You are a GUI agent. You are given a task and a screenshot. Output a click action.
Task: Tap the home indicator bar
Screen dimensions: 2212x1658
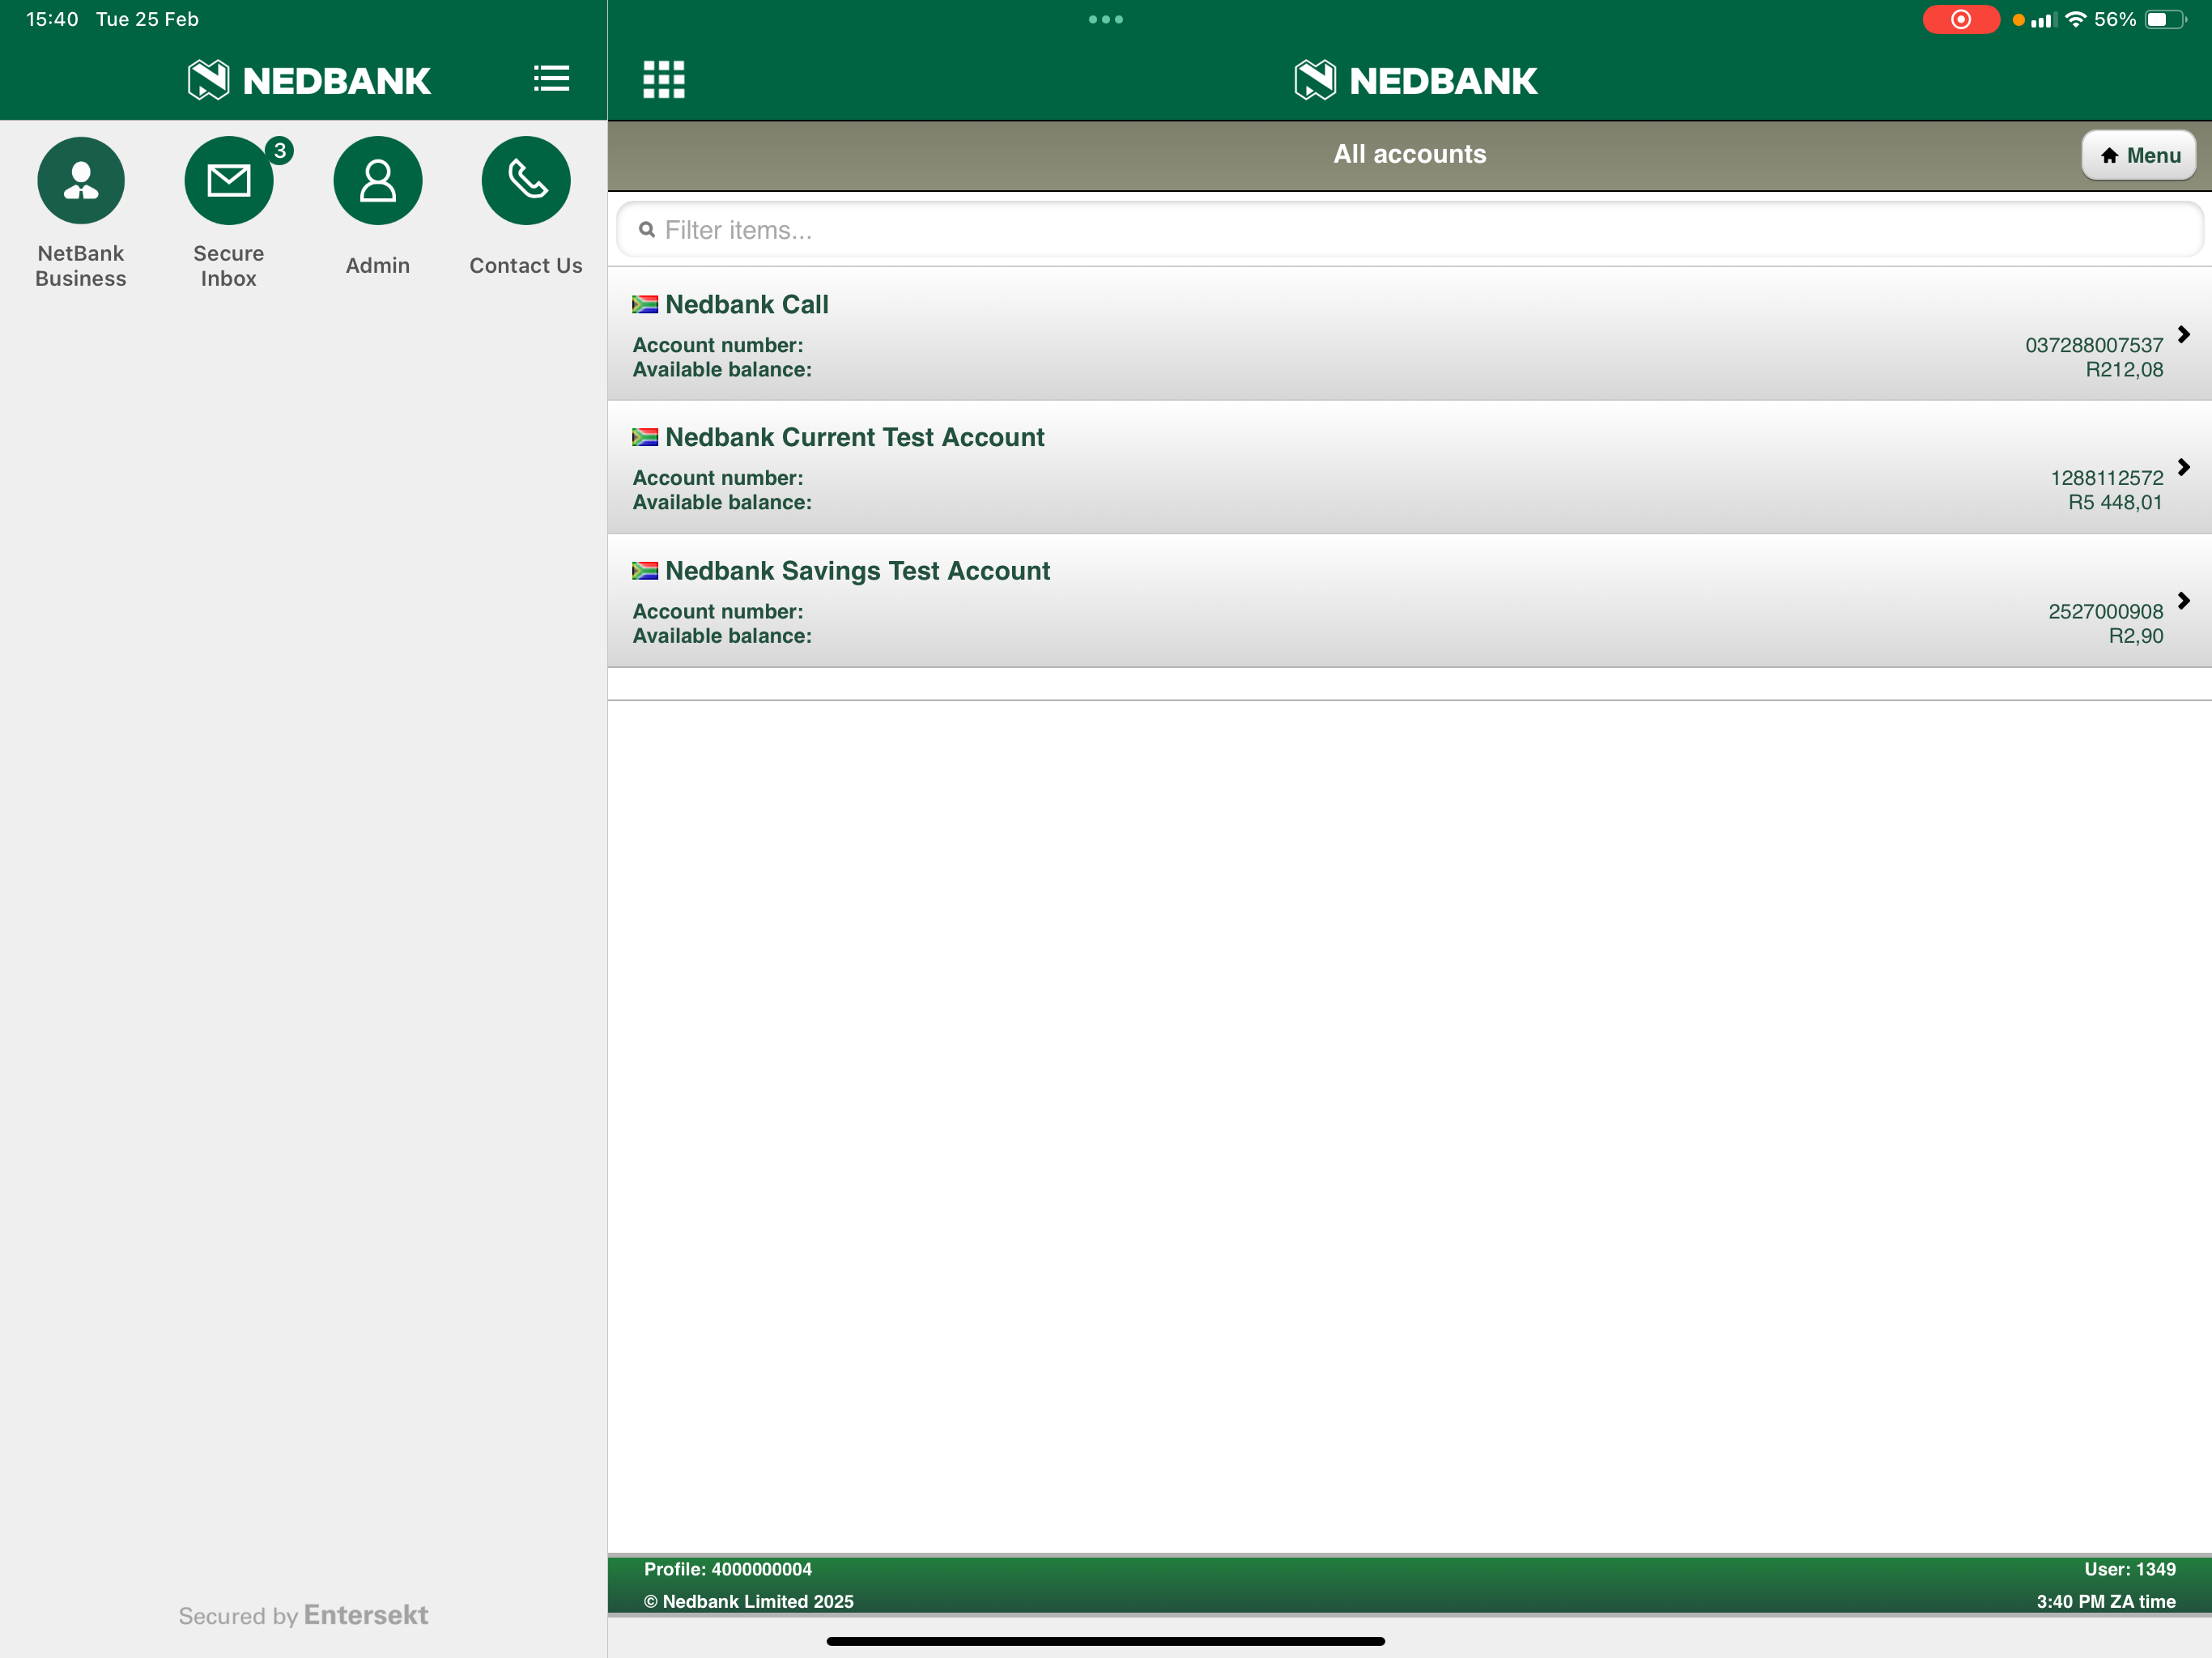tap(1106, 1641)
